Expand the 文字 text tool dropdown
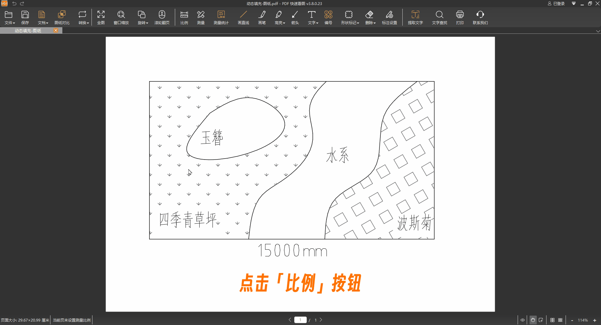Screen dimensions: 601x325 click(x=313, y=18)
